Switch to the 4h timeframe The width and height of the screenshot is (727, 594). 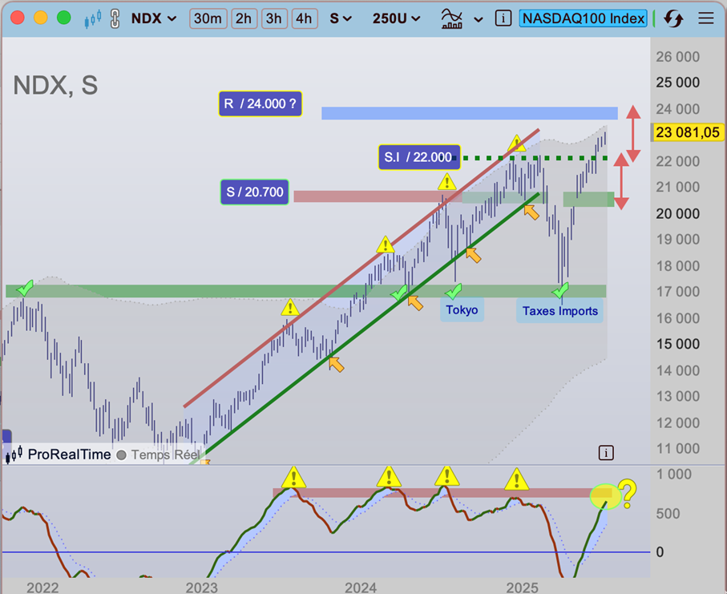pos(304,18)
